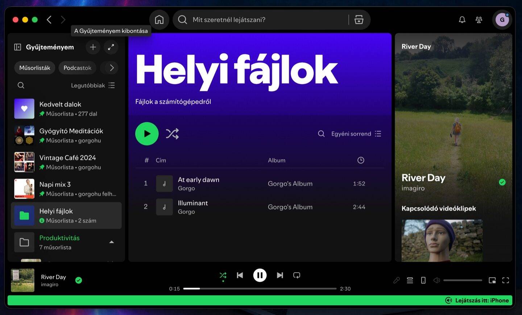Toggle shuffle in the bottom player bar
The width and height of the screenshot is (522, 315).
223,275
